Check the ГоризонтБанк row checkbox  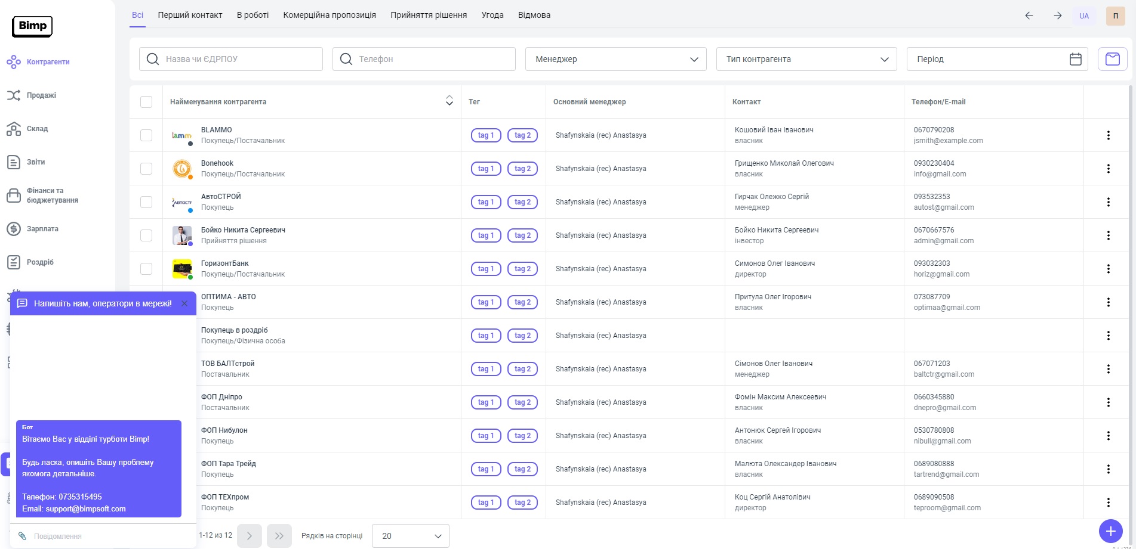[x=146, y=269]
